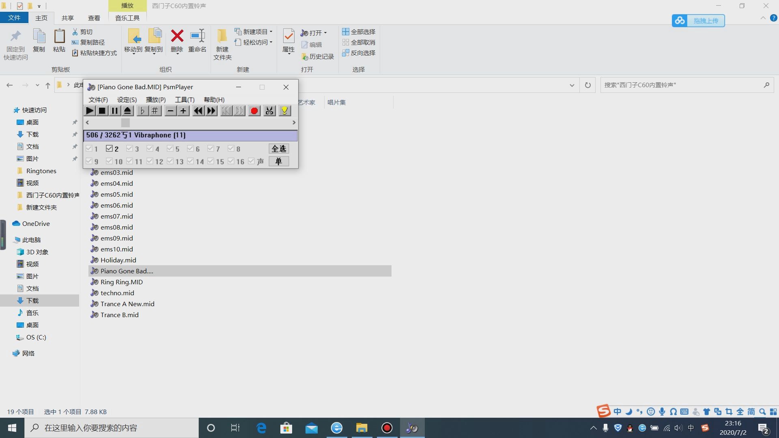The height and width of the screenshot is (438, 779).
Task: Click the Play button in PsmPlayer
Action: coord(89,111)
